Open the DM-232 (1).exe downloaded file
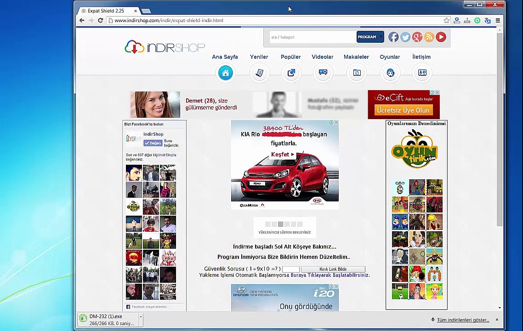The image size is (523, 331). pyautogui.click(x=108, y=320)
